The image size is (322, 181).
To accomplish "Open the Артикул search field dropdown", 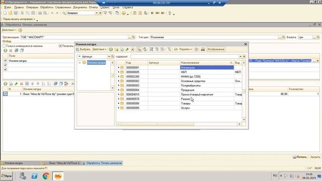I will click(109, 56).
